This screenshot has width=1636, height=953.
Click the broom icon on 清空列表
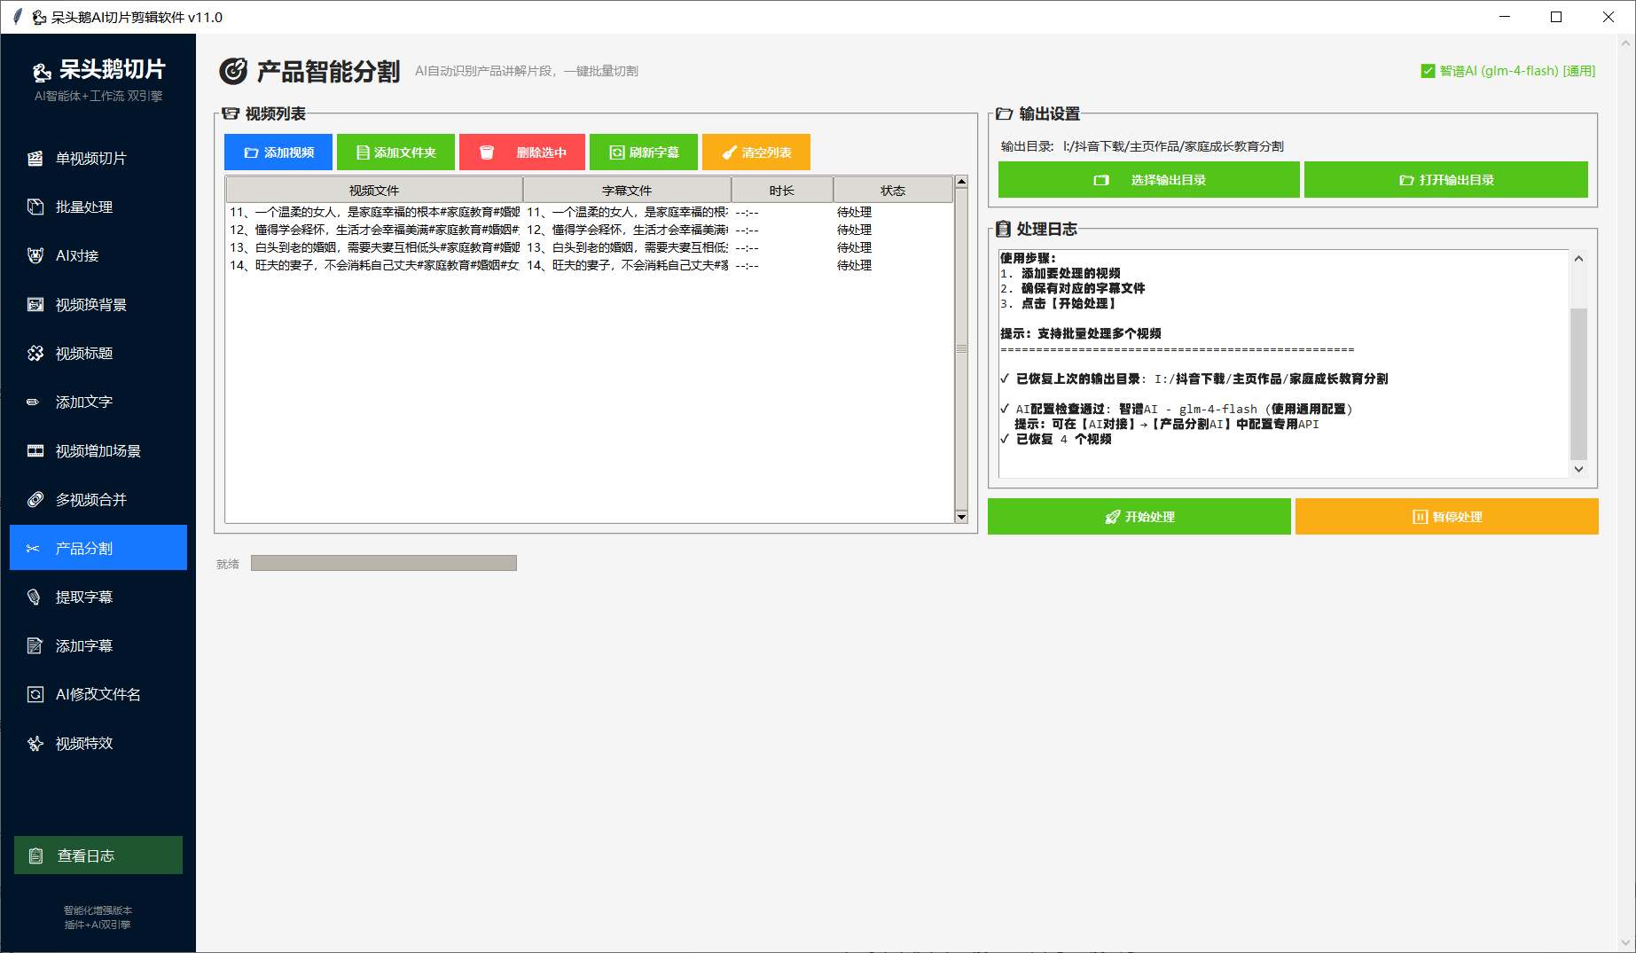point(730,152)
